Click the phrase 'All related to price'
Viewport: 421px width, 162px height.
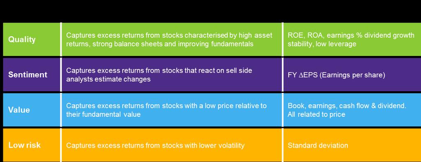pos(316,114)
